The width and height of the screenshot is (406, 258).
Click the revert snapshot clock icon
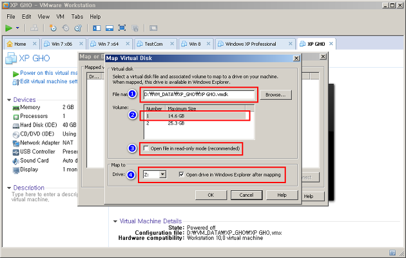(66, 28)
